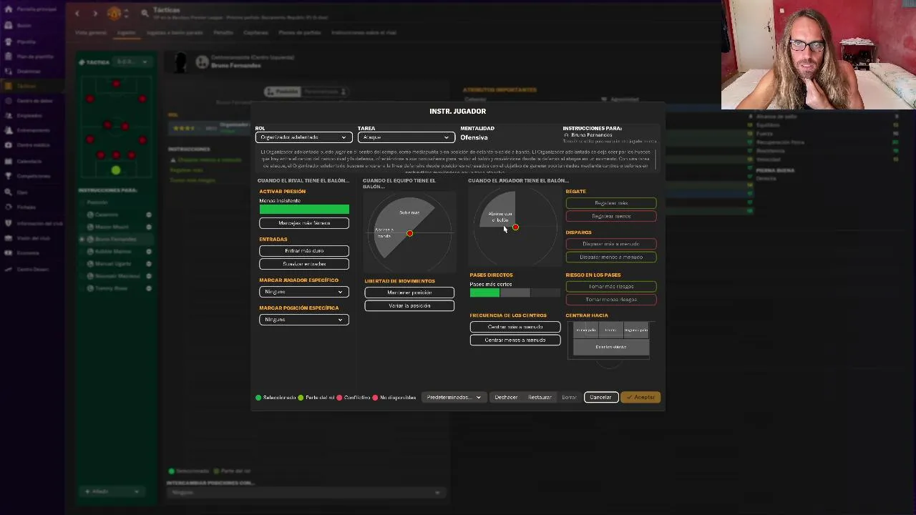Click the Deshacer button
This screenshot has width=916, height=515.
(x=506, y=397)
